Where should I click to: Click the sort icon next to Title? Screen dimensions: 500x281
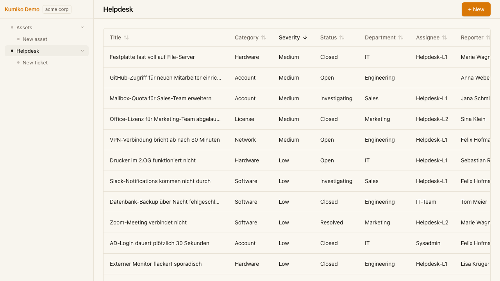click(126, 37)
